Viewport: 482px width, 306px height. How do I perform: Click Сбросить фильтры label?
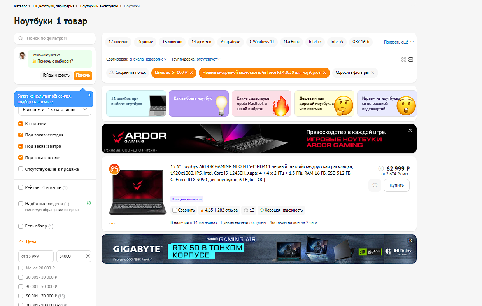click(x=352, y=73)
